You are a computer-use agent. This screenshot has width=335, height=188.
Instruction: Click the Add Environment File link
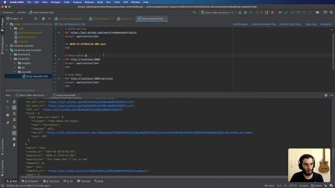263,25
